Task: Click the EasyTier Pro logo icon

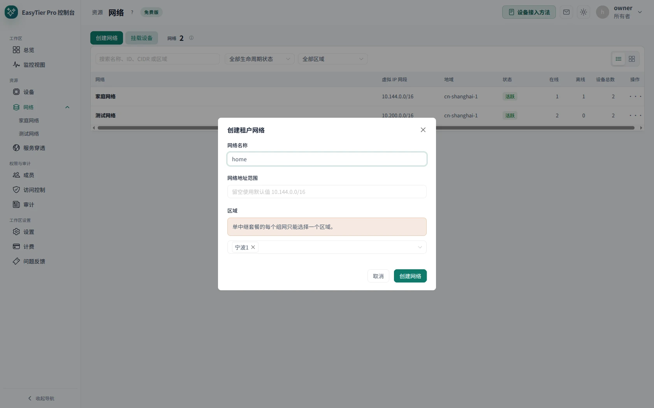Action: (11, 12)
